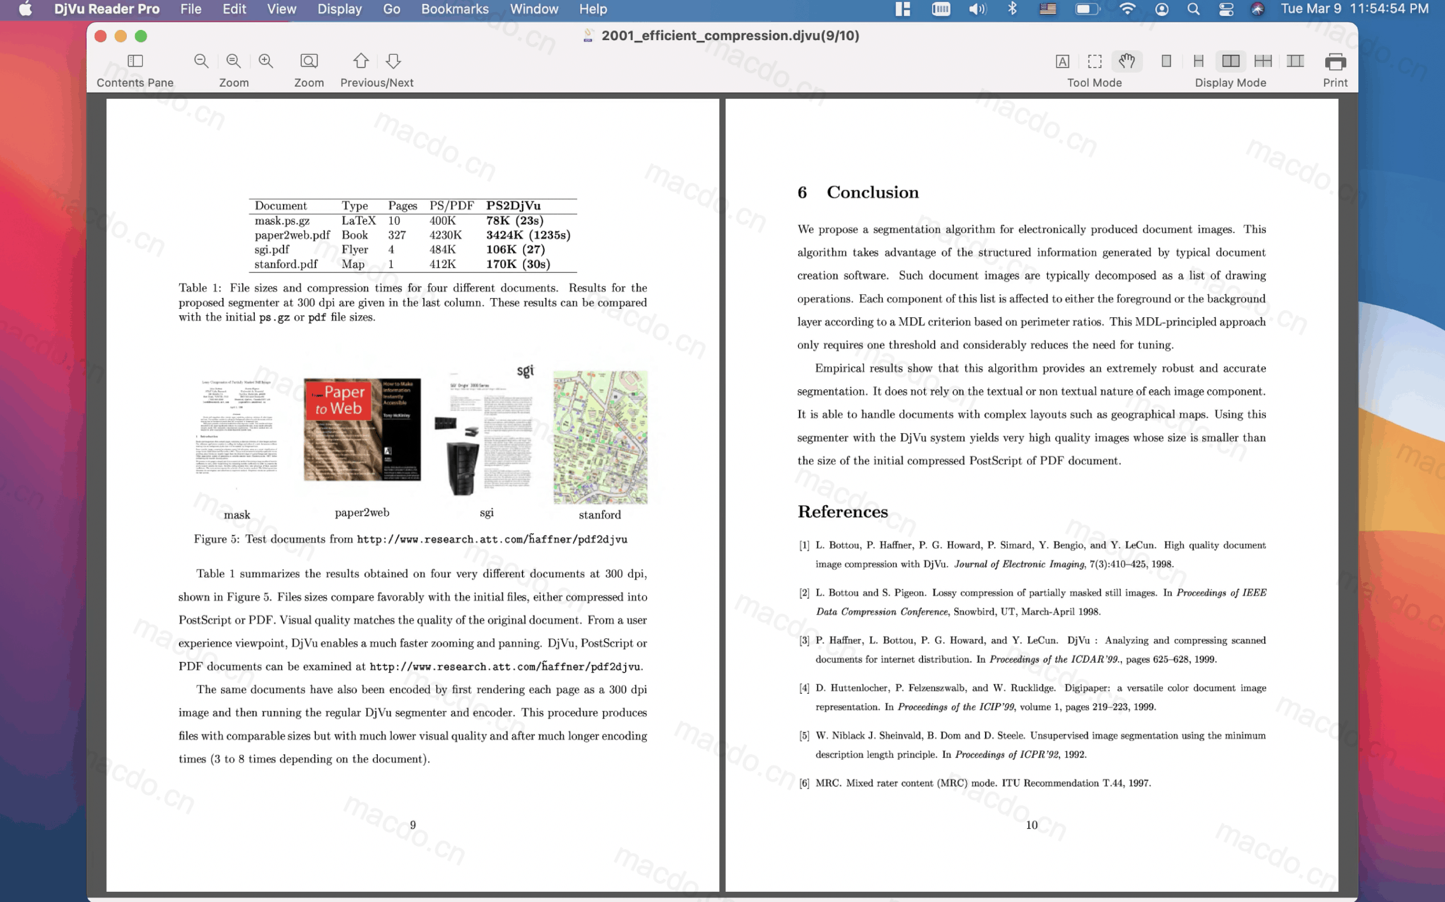Image resolution: width=1445 pixels, height=902 pixels.
Task: Open the Bookmarks menu
Action: click(x=454, y=10)
